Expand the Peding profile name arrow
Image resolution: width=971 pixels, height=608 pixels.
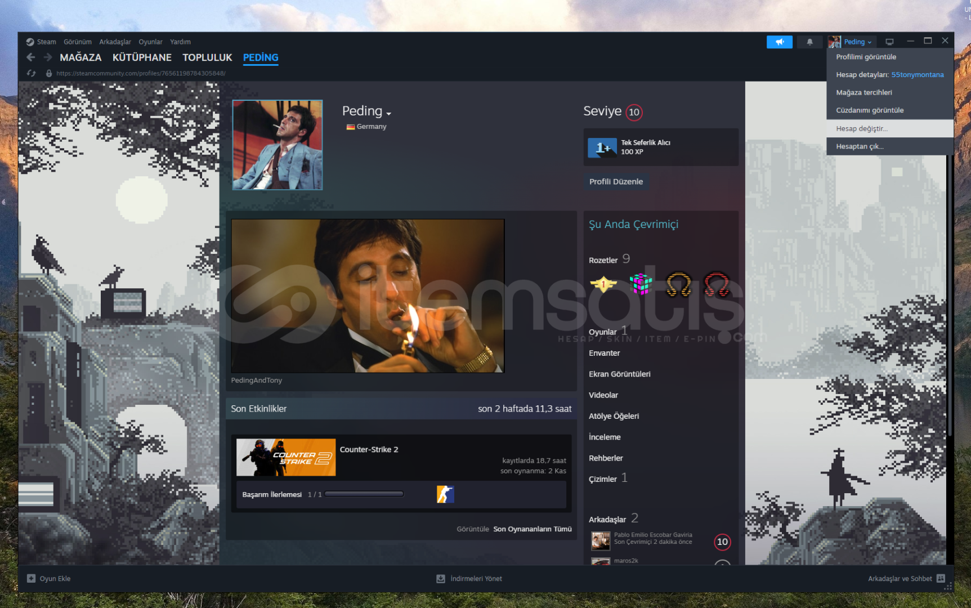pyautogui.click(x=389, y=114)
